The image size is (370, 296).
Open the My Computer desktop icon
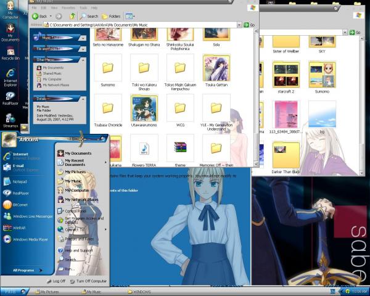(x=10, y=9)
